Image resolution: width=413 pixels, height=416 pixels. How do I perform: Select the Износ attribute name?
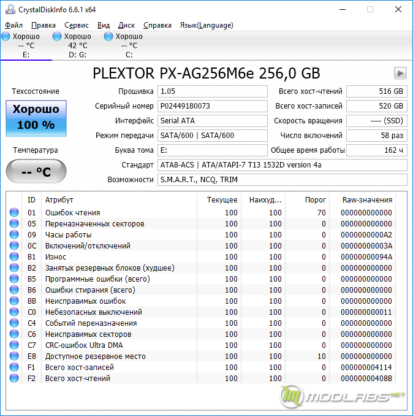pos(56,257)
